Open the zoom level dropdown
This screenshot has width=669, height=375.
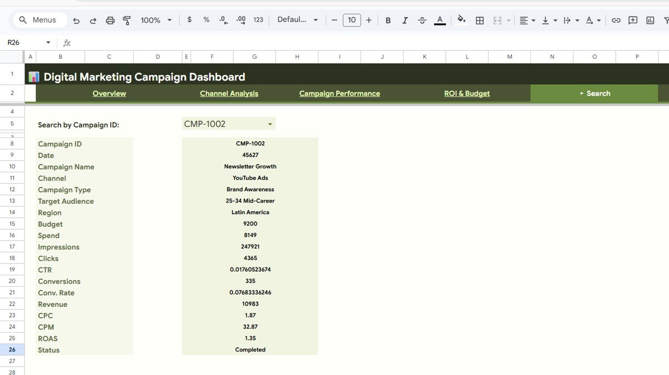(155, 20)
